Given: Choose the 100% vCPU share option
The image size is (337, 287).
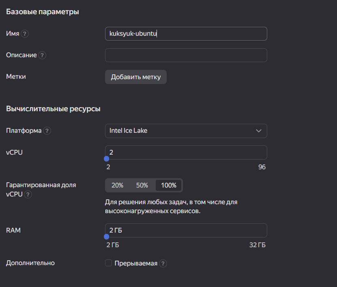Looking at the screenshot, I should click(x=169, y=185).
